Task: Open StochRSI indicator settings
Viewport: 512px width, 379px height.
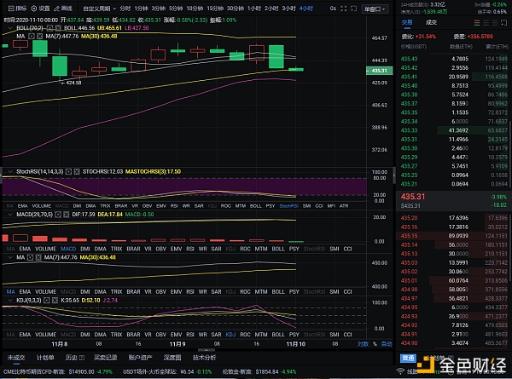Action: click(68, 172)
